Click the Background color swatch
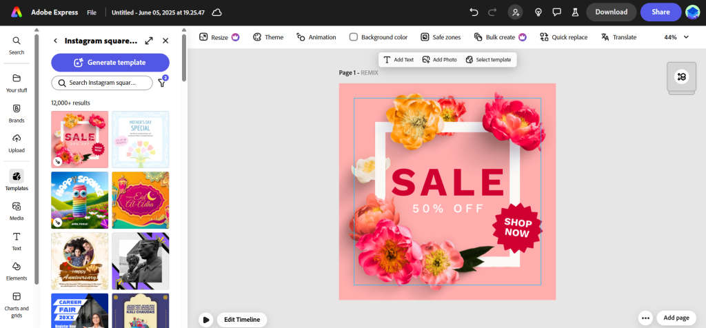 [354, 37]
